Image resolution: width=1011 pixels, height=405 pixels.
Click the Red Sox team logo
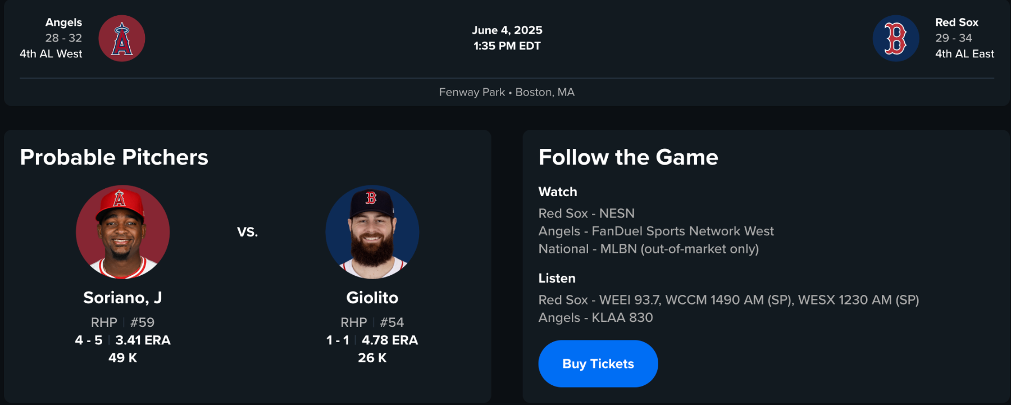pos(895,38)
